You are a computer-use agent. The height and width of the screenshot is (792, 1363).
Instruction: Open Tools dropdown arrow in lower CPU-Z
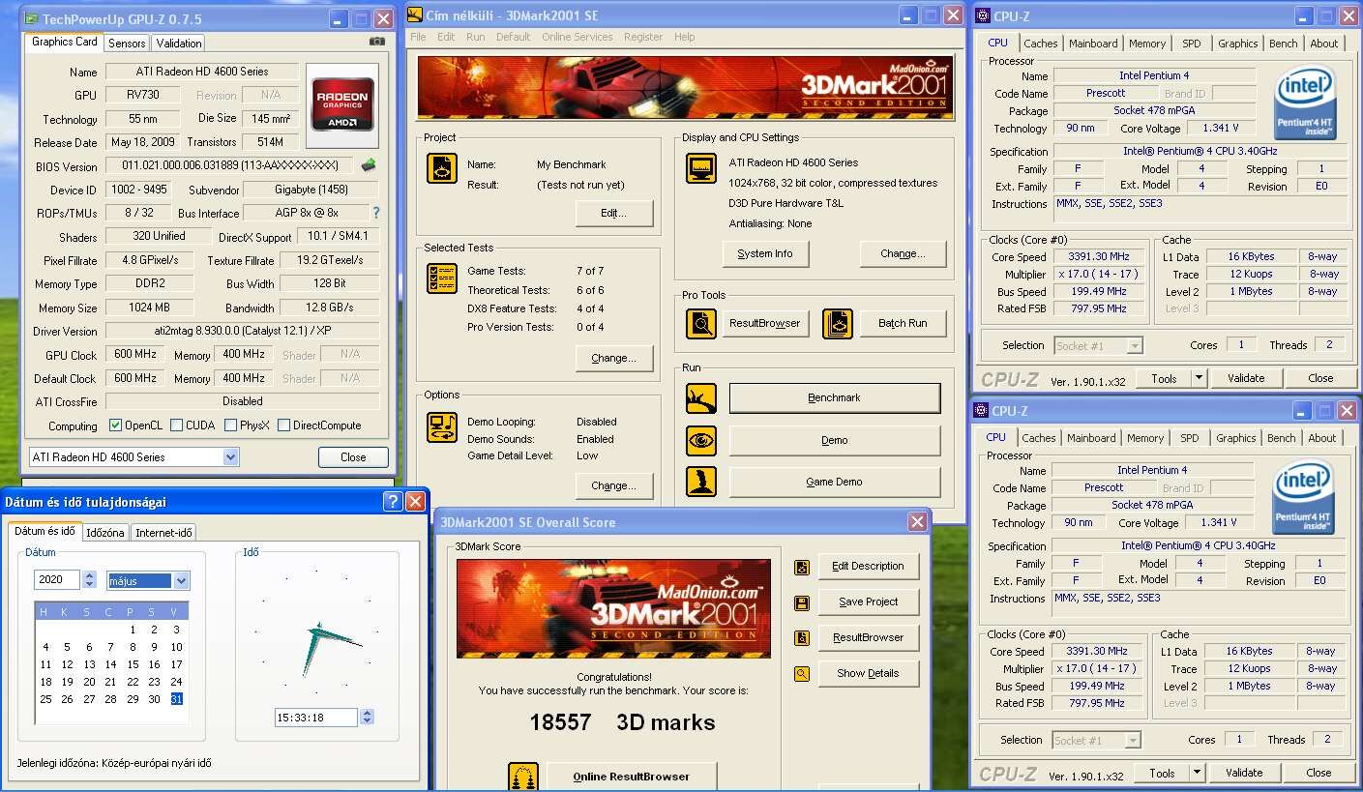(1197, 773)
